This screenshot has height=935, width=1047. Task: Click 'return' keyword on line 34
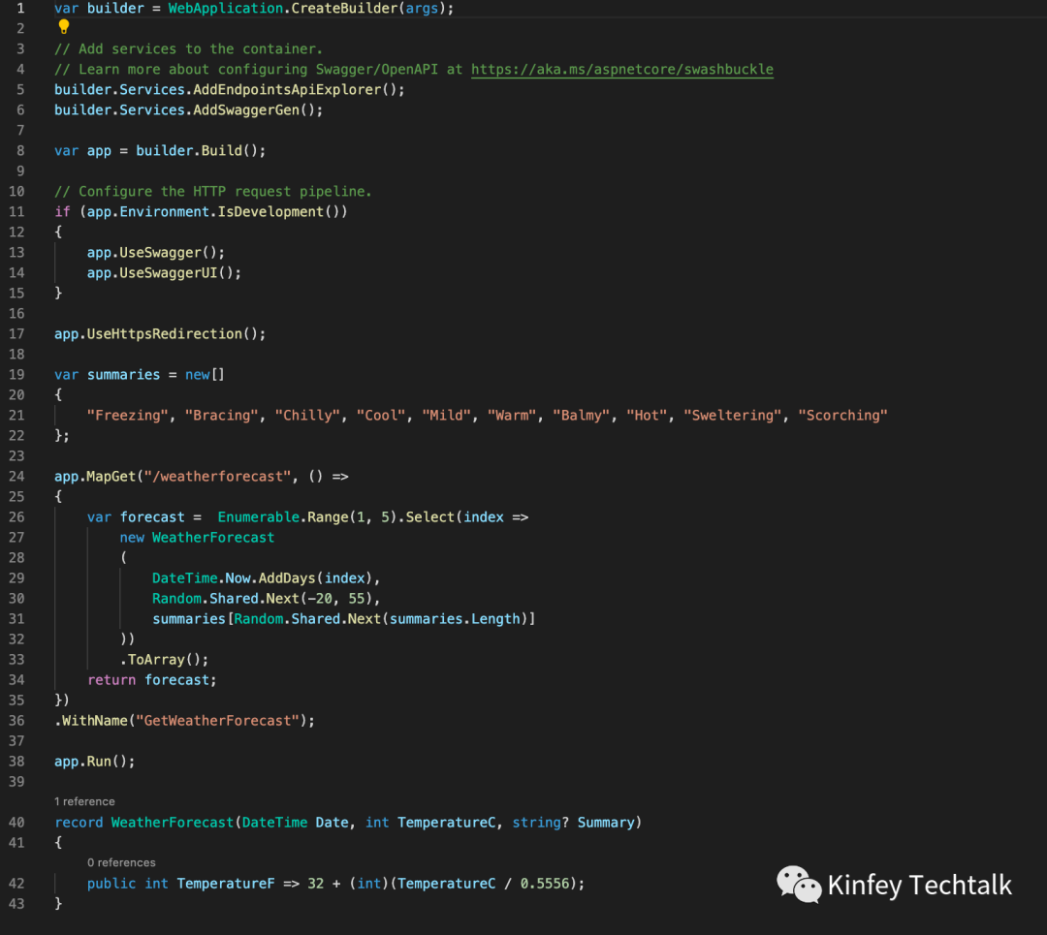pos(111,680)
